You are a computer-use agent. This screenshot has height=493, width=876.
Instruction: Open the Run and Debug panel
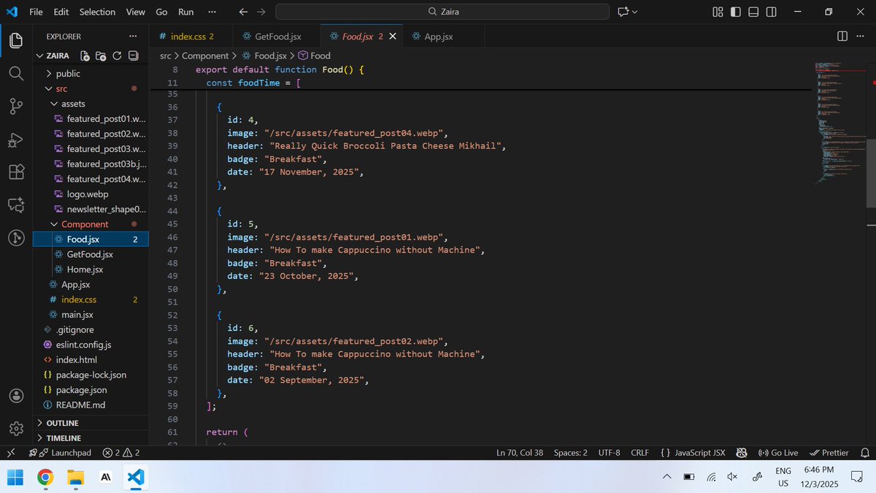pos(15,140)
